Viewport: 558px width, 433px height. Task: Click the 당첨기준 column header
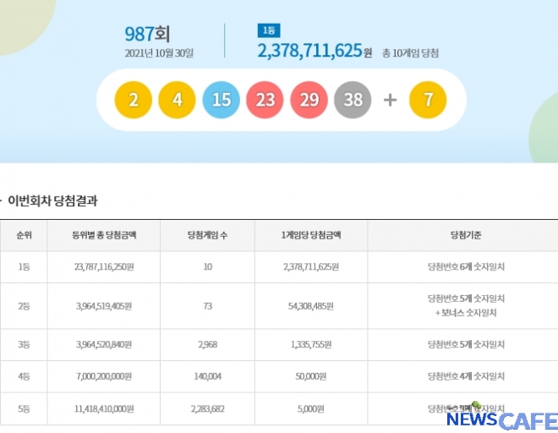tap(466, 234)
